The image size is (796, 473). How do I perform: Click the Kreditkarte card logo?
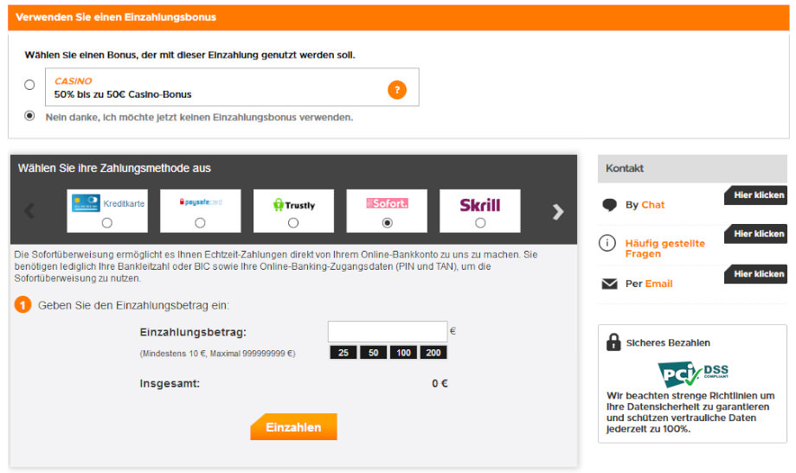click(x=86, y=203)
